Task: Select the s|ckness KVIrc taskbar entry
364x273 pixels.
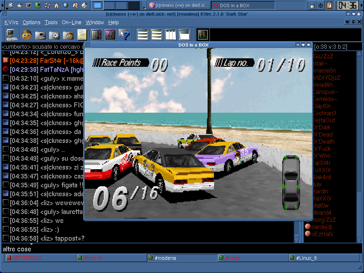Action: [179, 5]
